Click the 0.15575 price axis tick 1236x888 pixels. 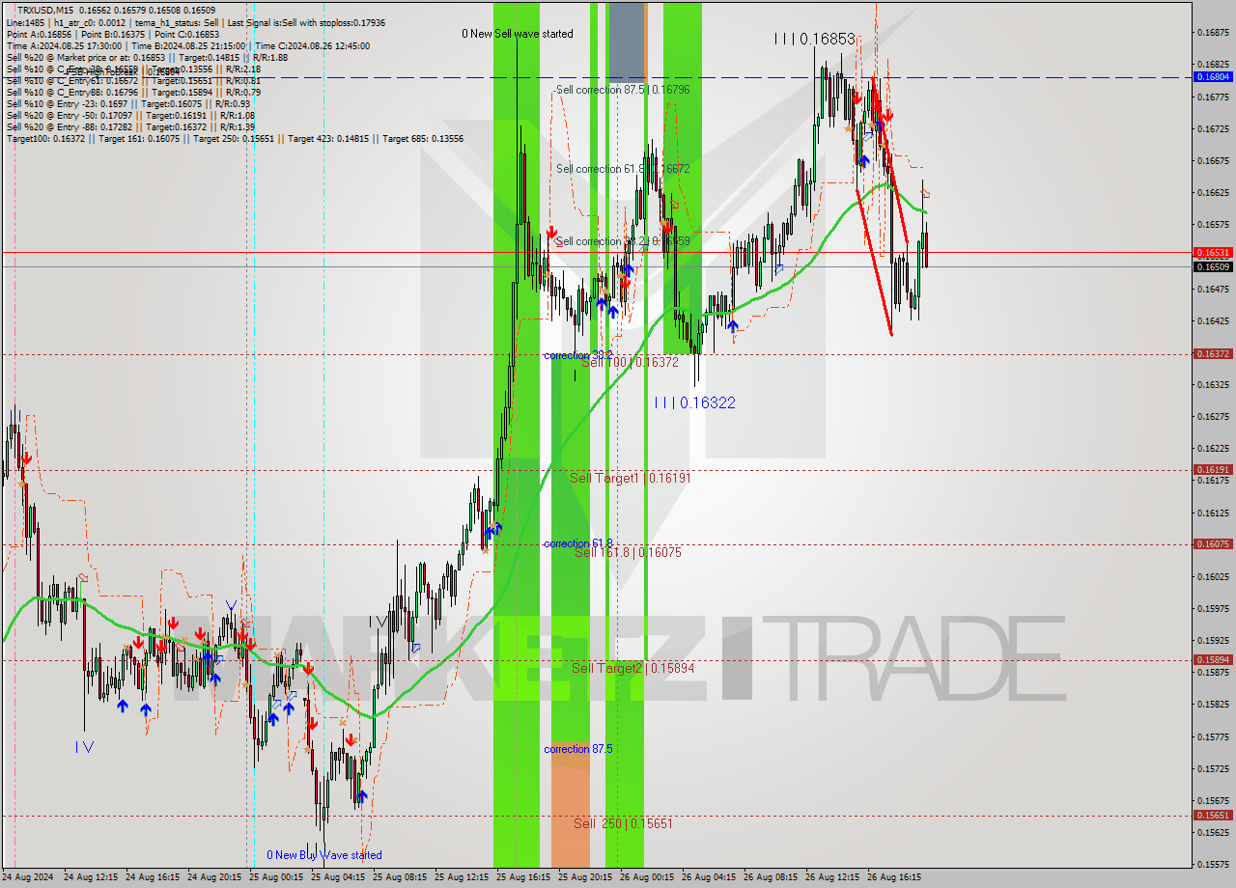click(1213, 865)
